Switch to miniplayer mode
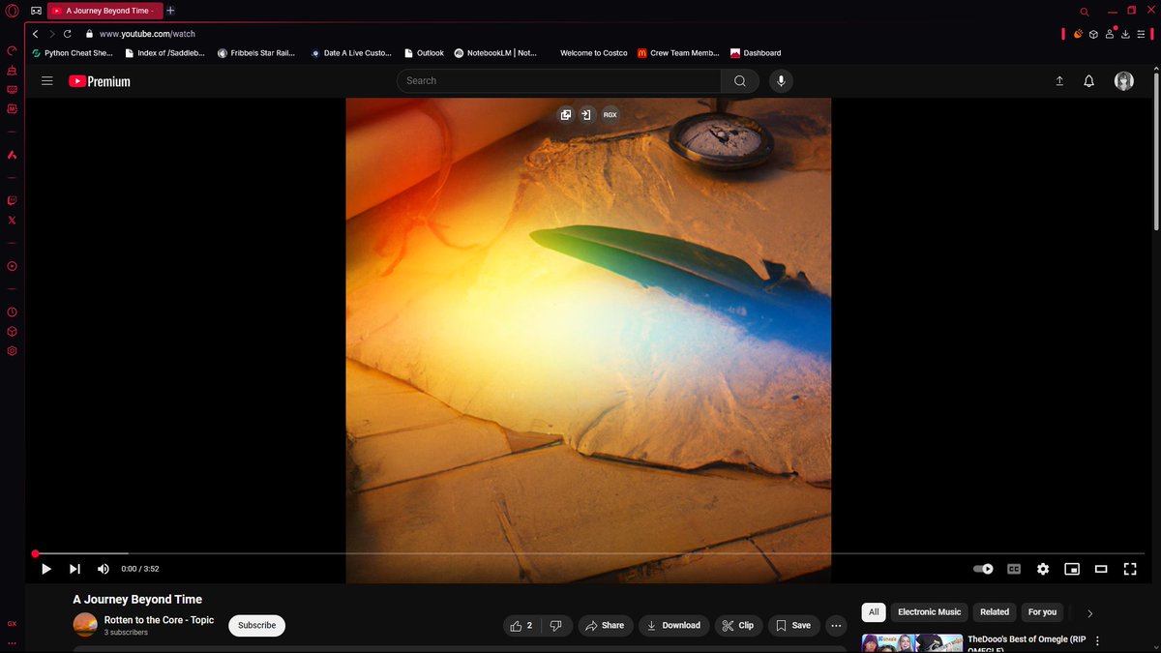 tap(1072, 569)
